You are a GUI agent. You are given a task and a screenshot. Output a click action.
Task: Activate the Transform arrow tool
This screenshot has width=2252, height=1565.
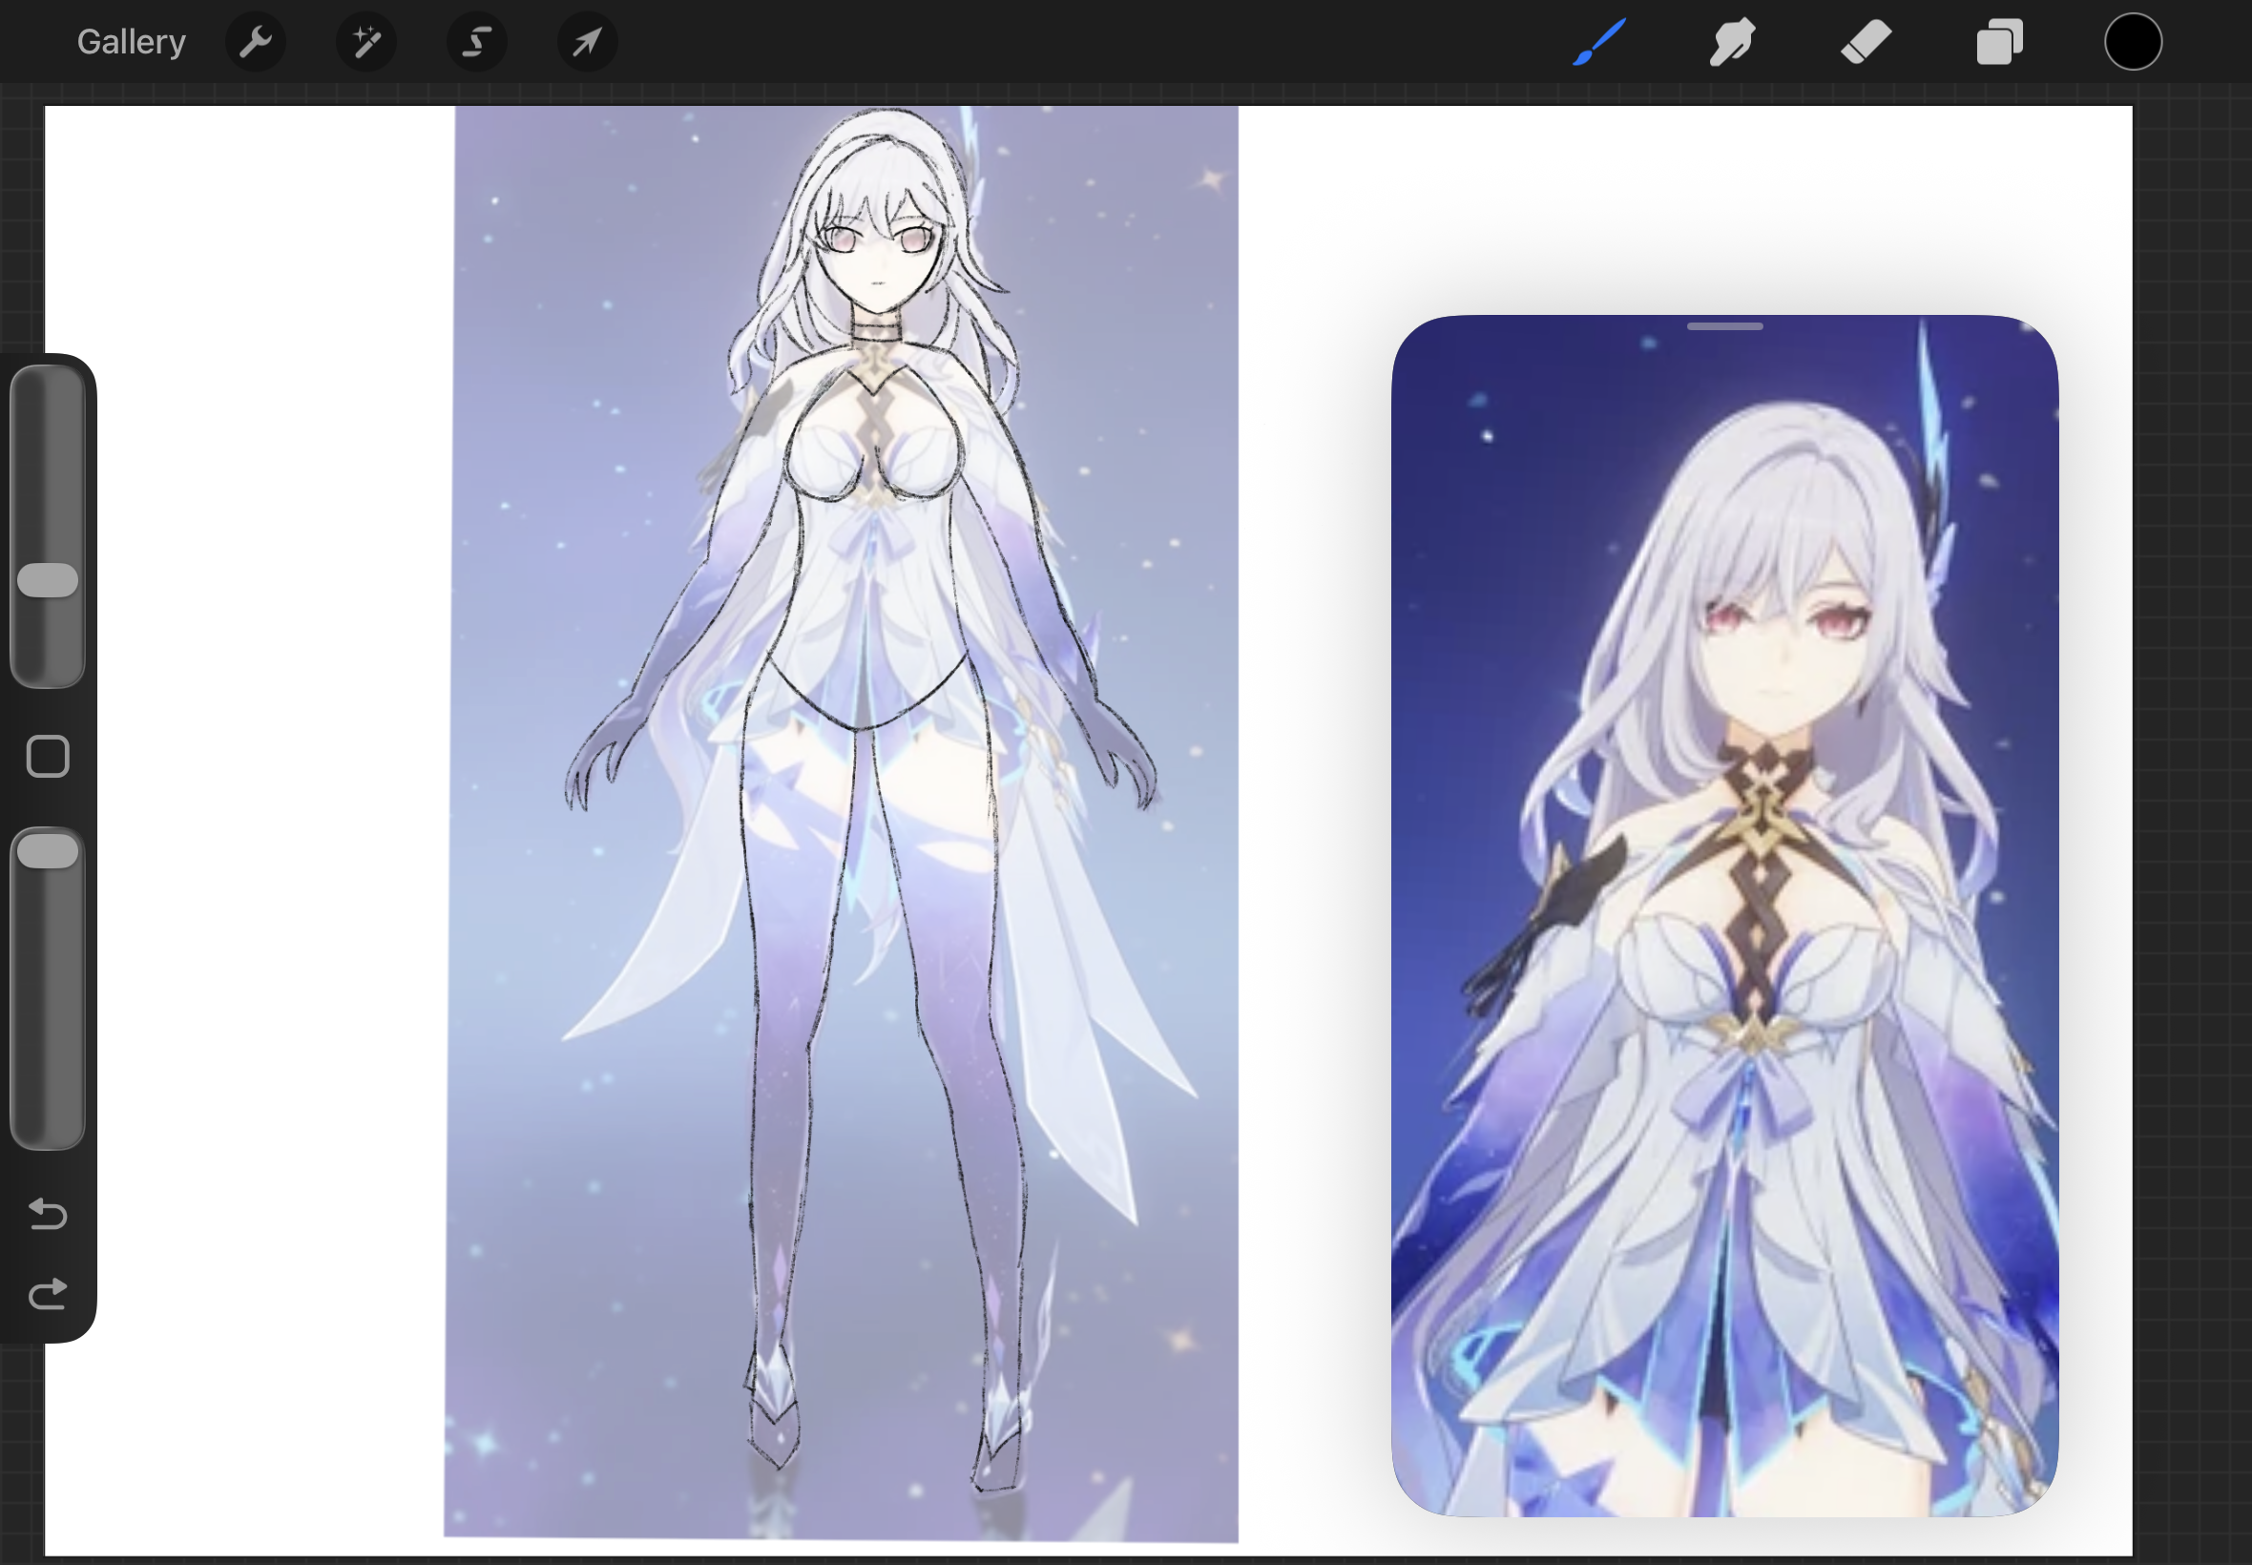pyautogui.click(x=587, y=42)
